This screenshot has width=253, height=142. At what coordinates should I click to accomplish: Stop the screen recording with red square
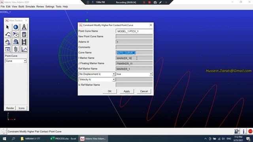click(149, 2)
